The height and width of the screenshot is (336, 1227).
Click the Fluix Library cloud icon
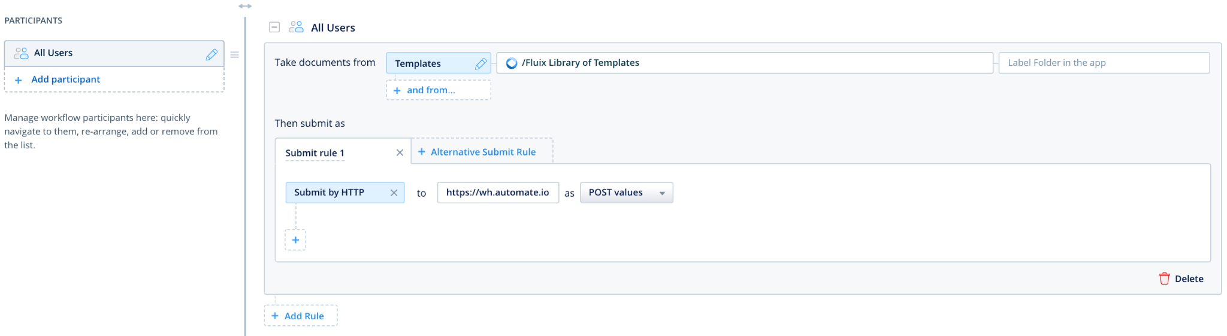point(512,63)
